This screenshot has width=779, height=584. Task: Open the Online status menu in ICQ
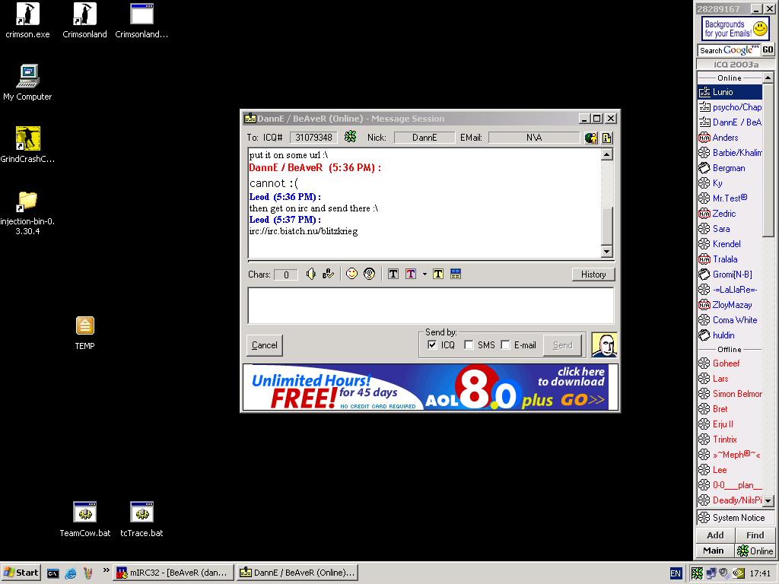(x=755, y=551)
